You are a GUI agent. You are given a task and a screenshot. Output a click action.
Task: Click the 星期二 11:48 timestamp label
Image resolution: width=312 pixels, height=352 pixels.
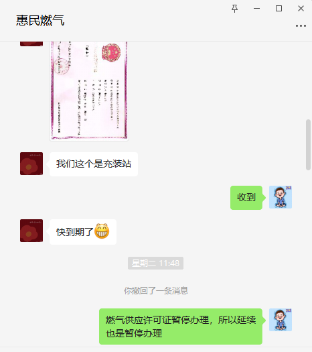click(x=155, y=263)
